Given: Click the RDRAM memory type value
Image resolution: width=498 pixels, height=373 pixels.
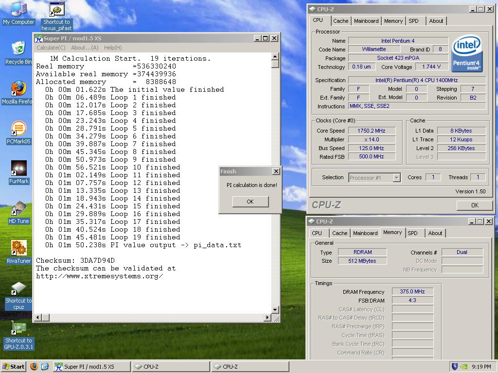Looking at the screenshot, I should pos(362,252).
